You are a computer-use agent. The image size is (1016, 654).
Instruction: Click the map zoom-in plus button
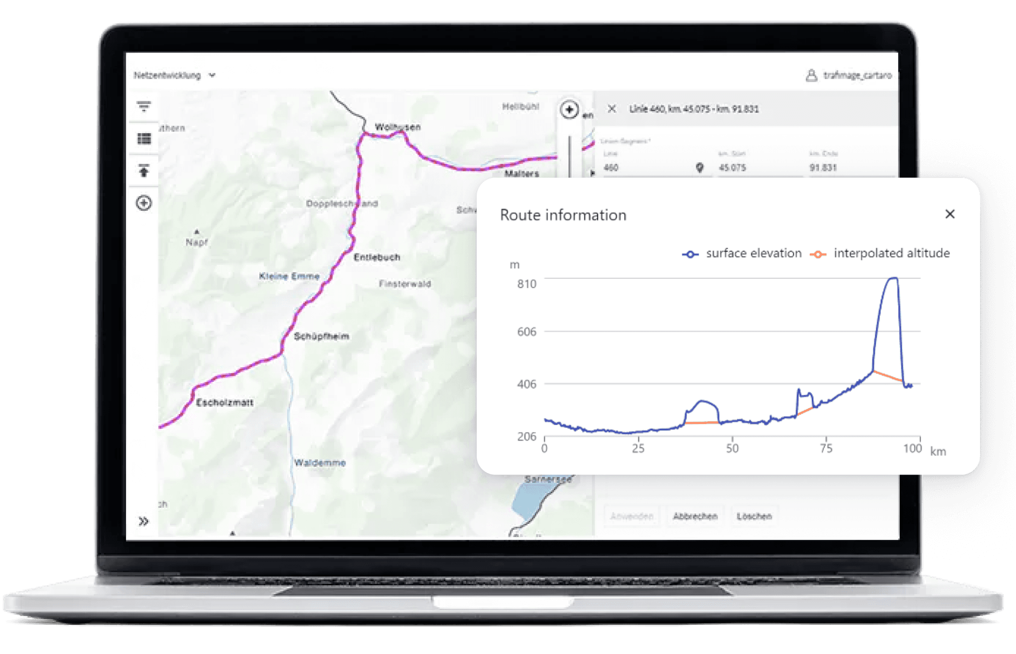click(x=569, y=110)
